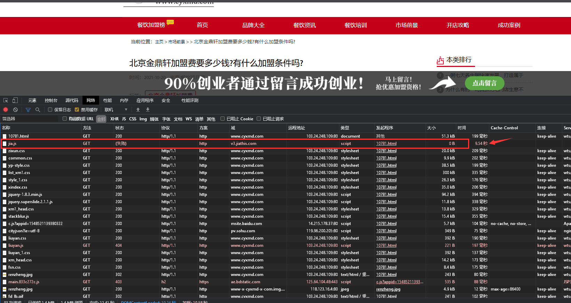571x303 pixels.
Task: Open the 餐饮培训 navigation menu item
Action: coord(356,25)
